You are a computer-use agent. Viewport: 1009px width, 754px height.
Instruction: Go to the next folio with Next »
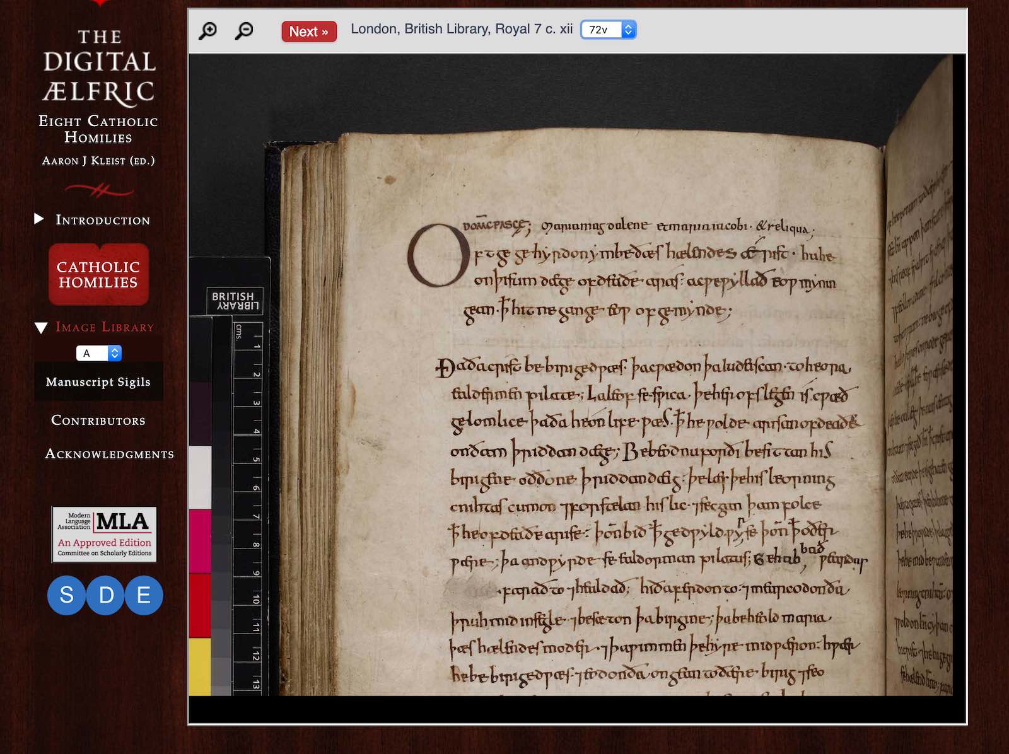click(309, 32)
